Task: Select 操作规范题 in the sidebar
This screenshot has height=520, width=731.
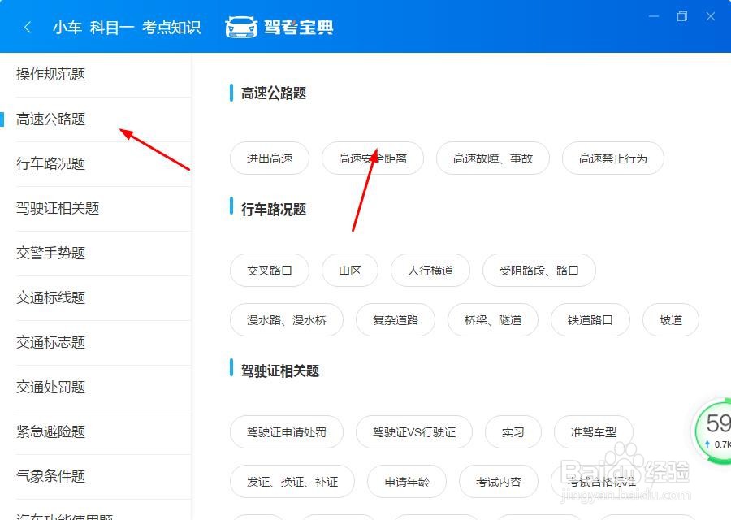Action: (x=96, y=75)
